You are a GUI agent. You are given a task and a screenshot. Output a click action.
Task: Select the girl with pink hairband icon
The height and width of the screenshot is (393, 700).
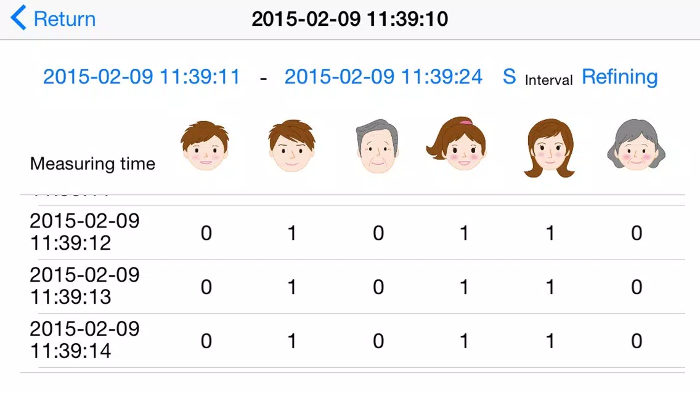pos(457,143)
